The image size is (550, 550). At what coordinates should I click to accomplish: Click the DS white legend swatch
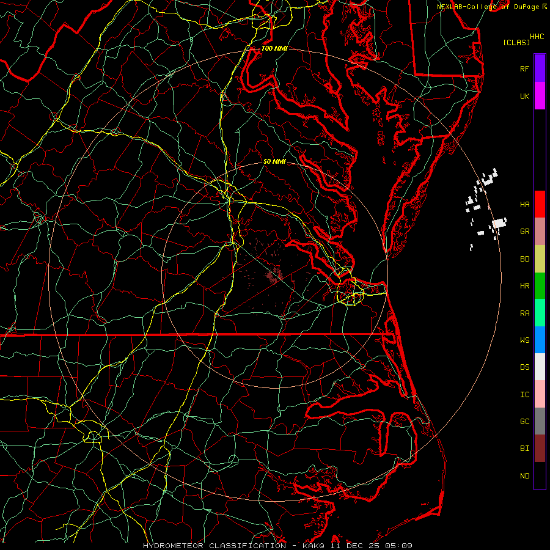tap(540, 367)
